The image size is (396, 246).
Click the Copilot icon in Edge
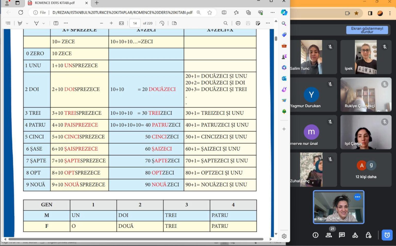pyautogui.click(x=284, y=12)
